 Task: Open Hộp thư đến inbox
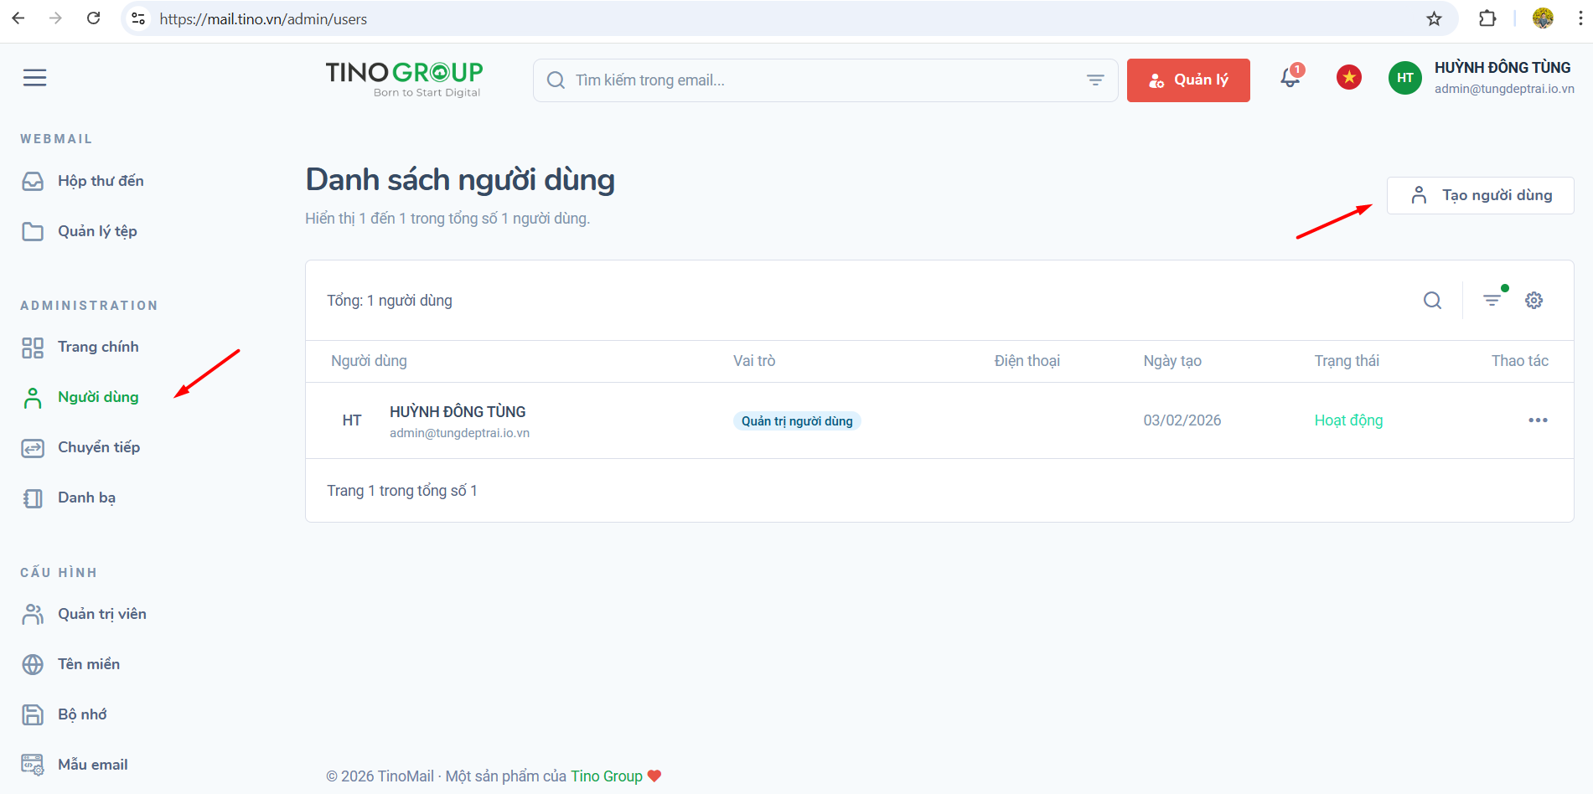point(100,181)
